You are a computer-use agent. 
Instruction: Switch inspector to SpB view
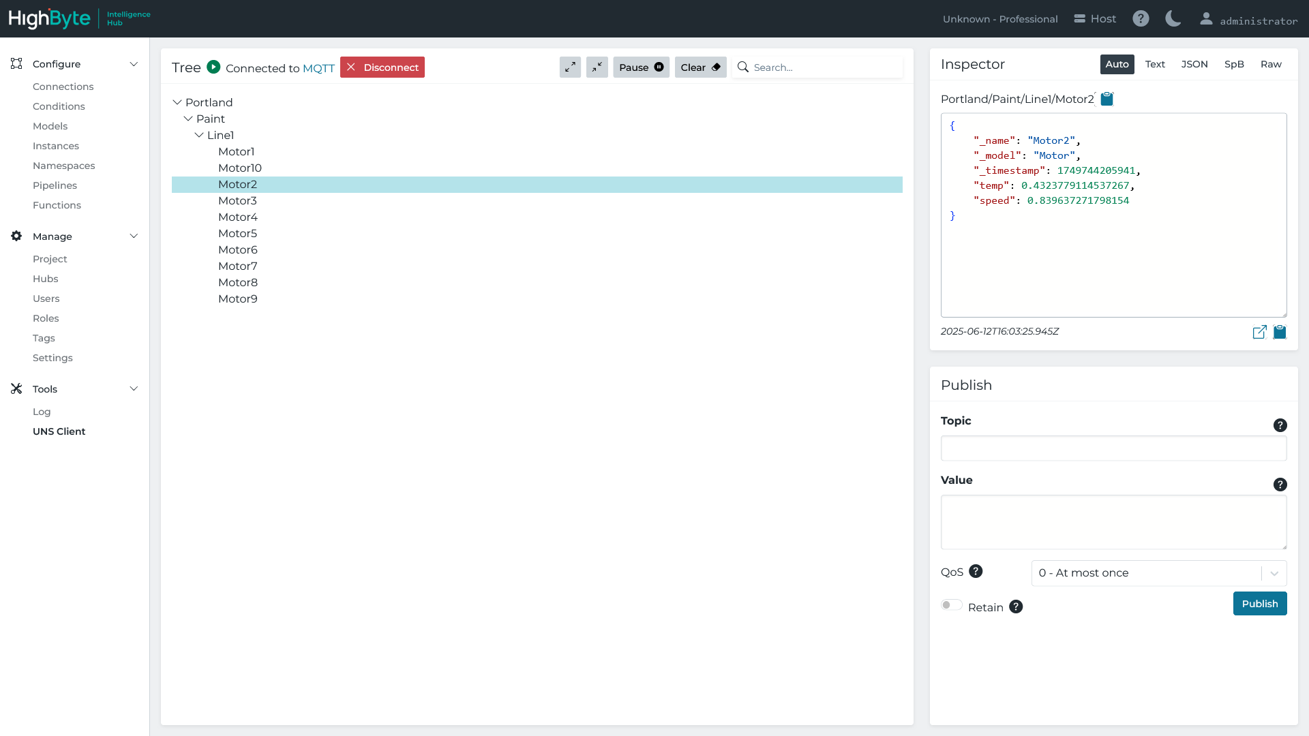point(1234,64)
